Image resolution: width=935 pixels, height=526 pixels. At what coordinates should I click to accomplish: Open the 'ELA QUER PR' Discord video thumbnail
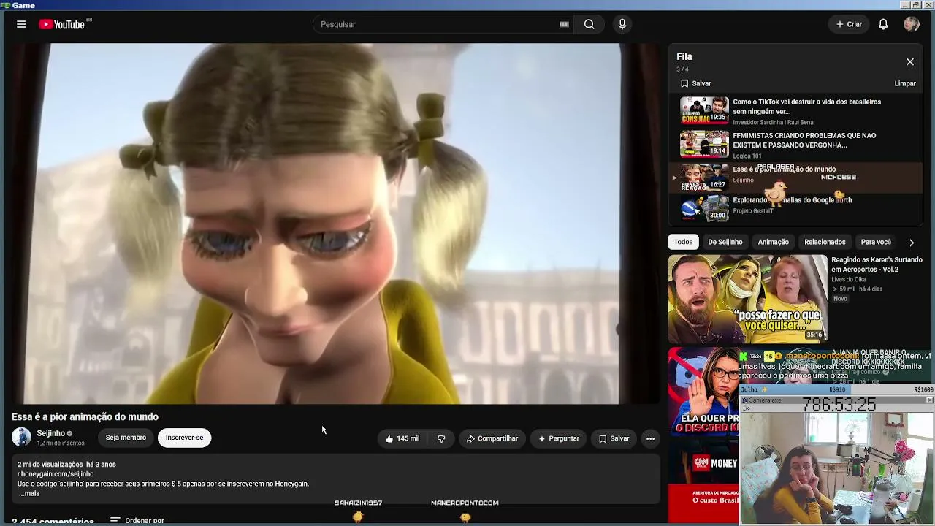pyautogui.click(x=703, y=392)
